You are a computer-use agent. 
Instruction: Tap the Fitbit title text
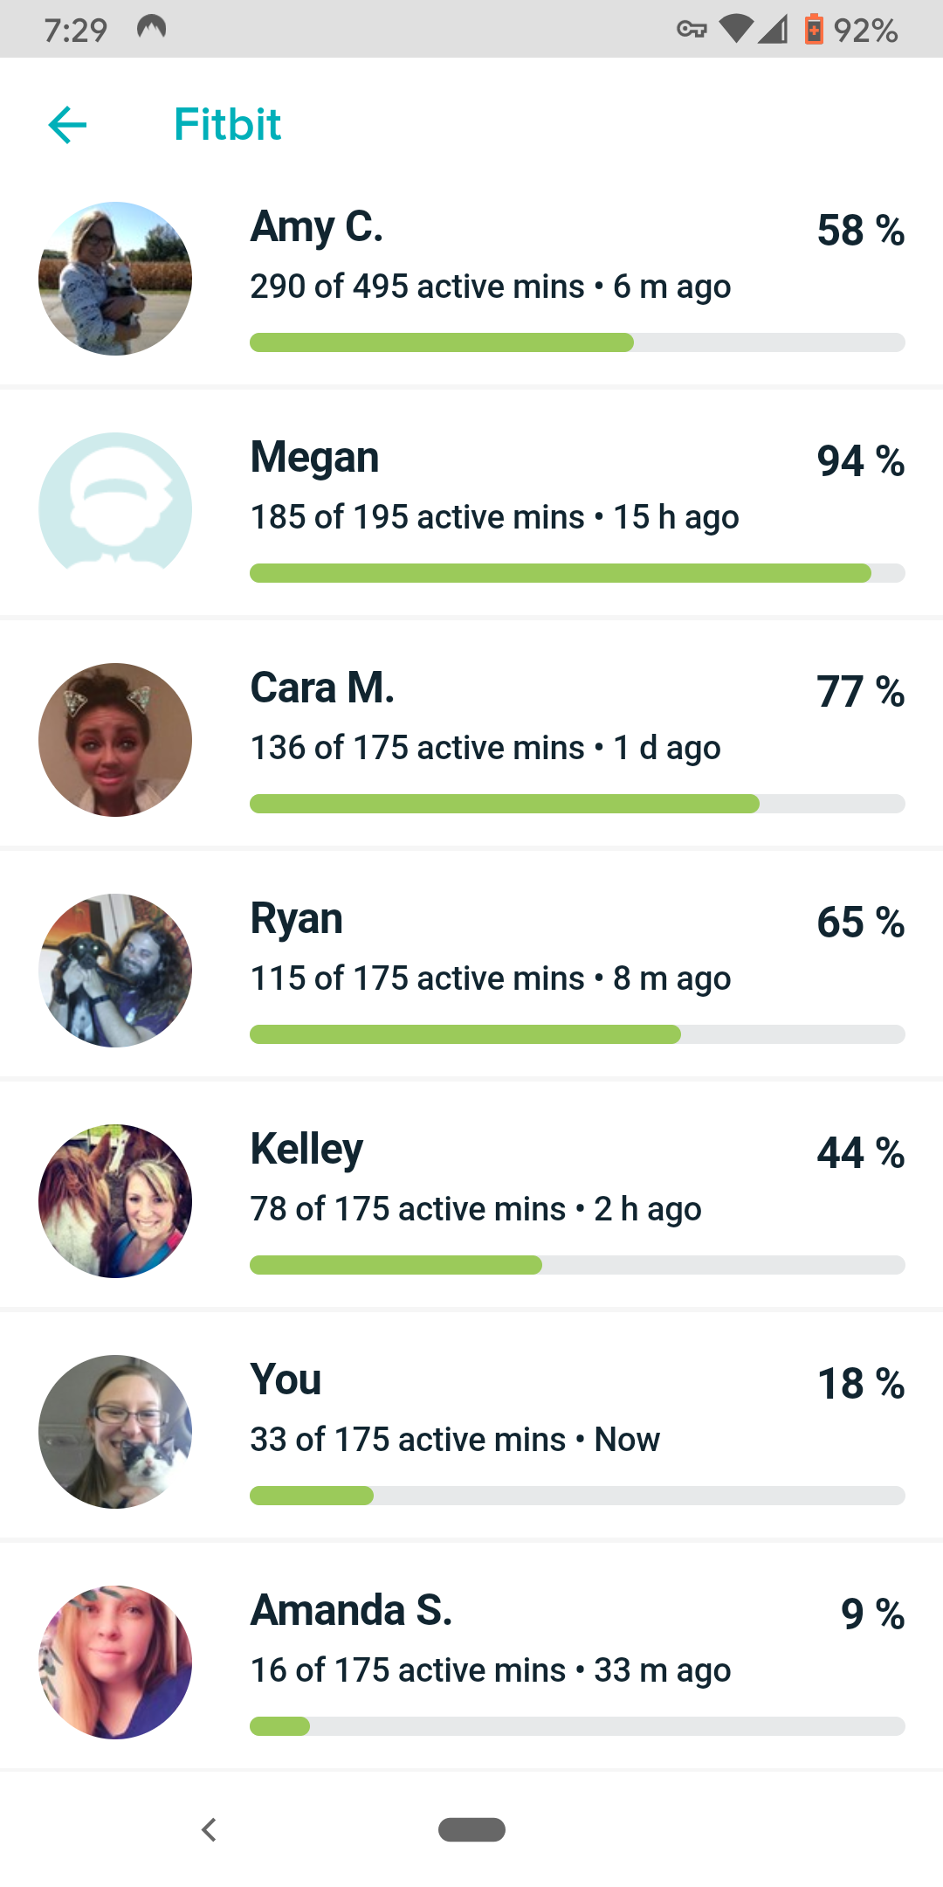(227, 125)
